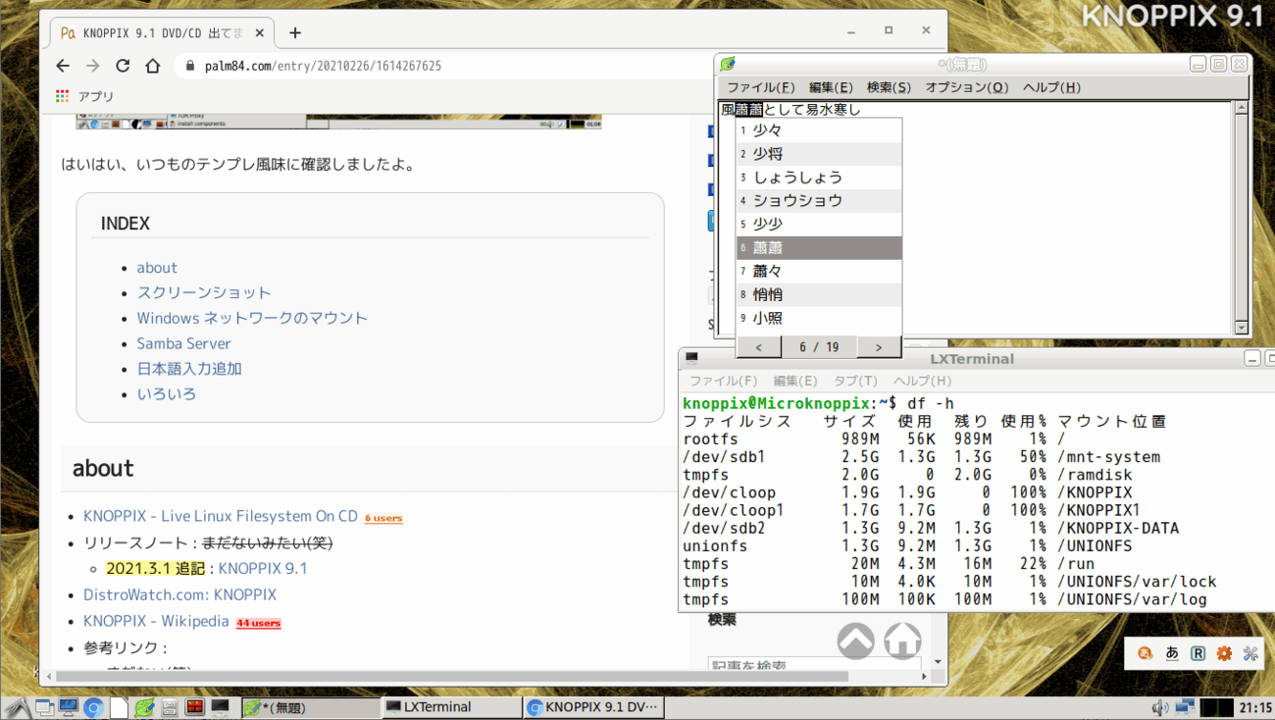Launch Chromium from the panel launcher
The image size is (1275, 720).
tap(94, 706)
